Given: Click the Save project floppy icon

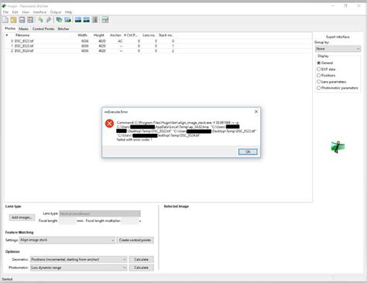Looking at the screenshot, I should 22,19.
